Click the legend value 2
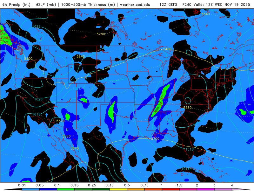Image resolution: width=254 pixels, height=191 pixels. (x=197, y=185)
